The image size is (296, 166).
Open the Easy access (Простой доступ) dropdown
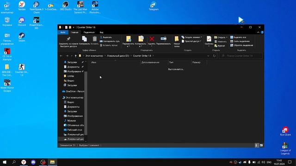point(191,41)
